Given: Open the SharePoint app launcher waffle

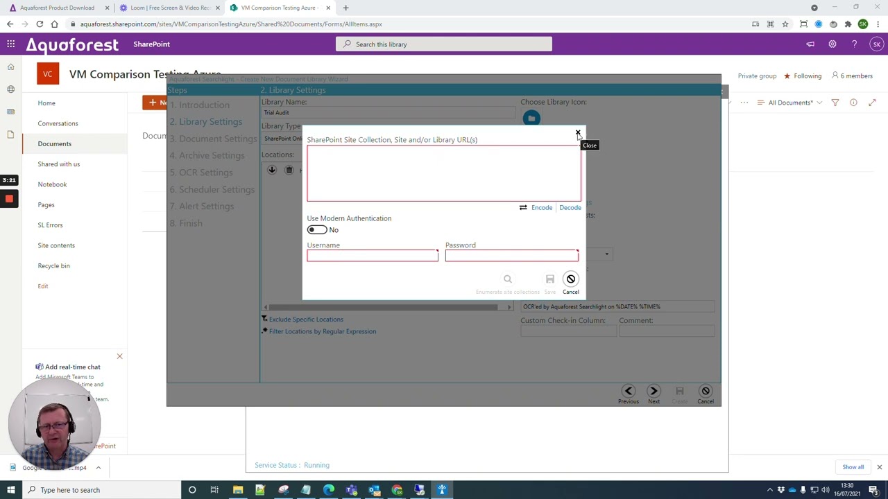Looking at the screenshot, I should tap(11, 44).
